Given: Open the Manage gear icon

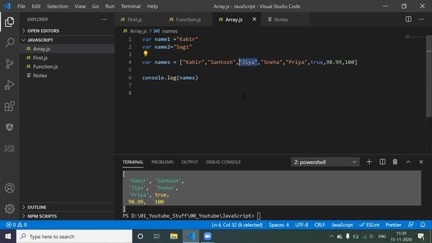Looking at the screenshot, I should [9, 209].
